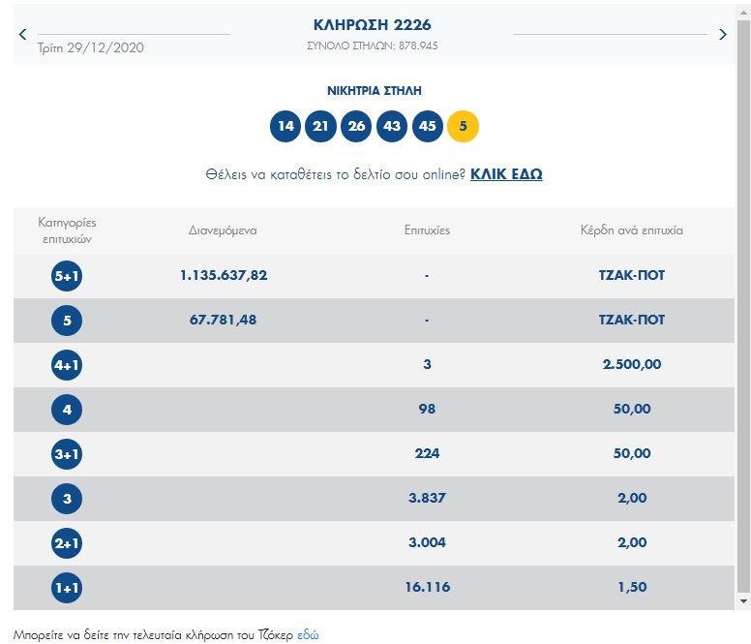Click winning number ball 26
The height and width of the screenshot is (644, 751).
tap(356, 126)
